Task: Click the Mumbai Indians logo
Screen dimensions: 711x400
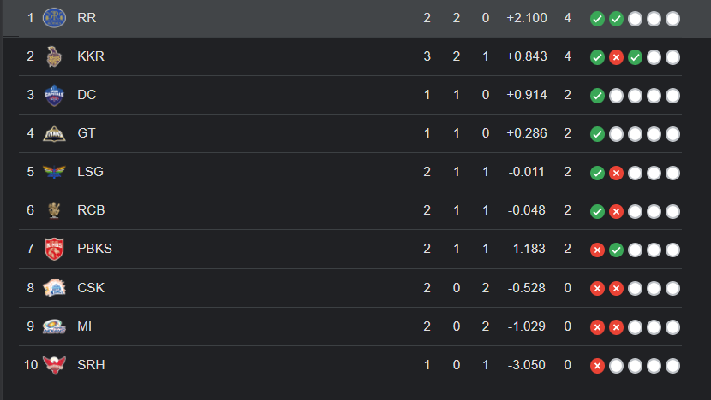Action: (54, 326)
